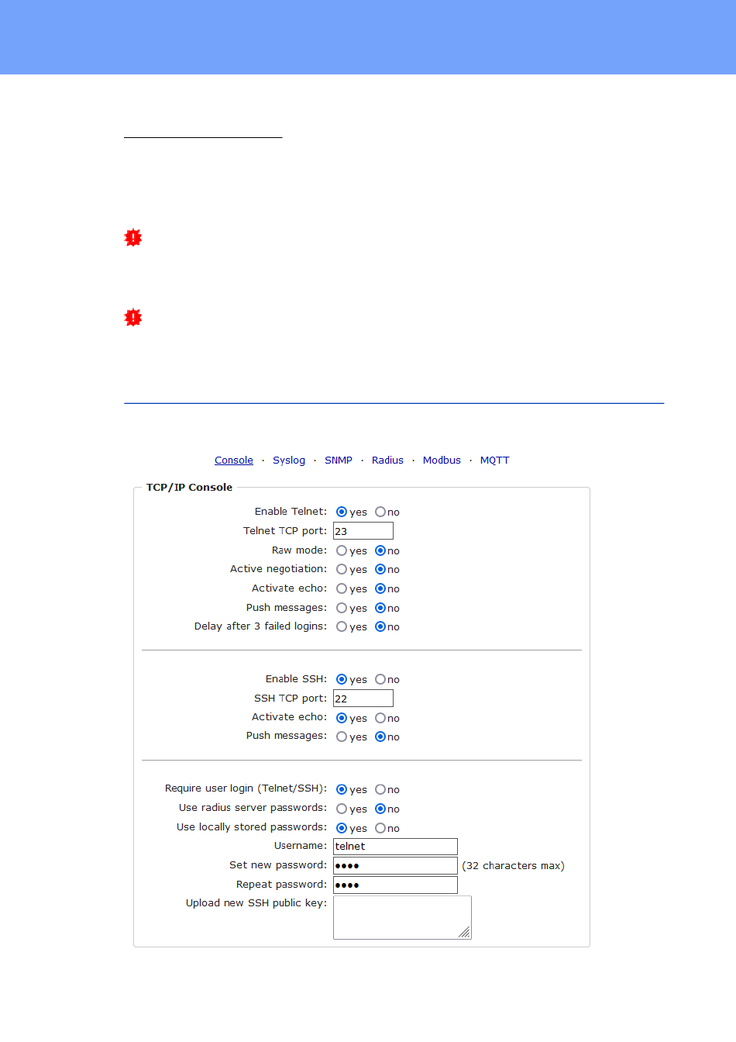The width and height of the screenshot is (736, 1042).
Task: Set Active negotiation to yes
Action: pos(342,569)
